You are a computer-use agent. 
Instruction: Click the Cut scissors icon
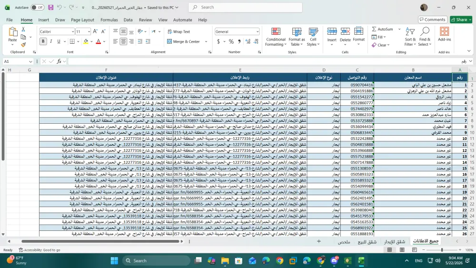tap(23, 30)
